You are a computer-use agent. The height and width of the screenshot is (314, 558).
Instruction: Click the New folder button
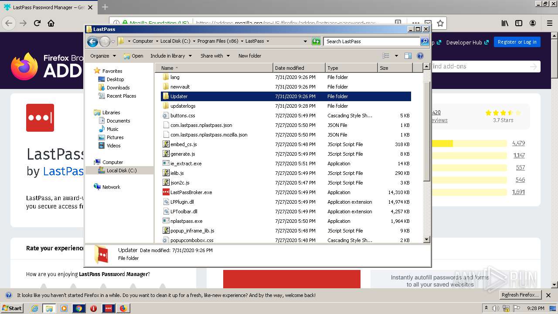coord(250,56)
